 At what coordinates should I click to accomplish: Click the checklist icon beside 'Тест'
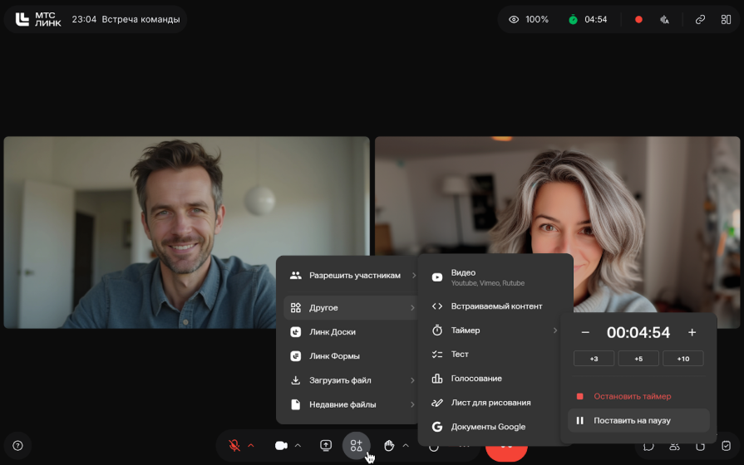pyautogui.click(x=437, y=354)
